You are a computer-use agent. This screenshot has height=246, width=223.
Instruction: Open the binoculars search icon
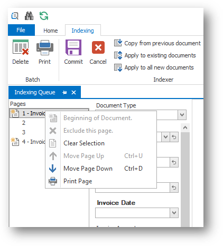point(29,16)
